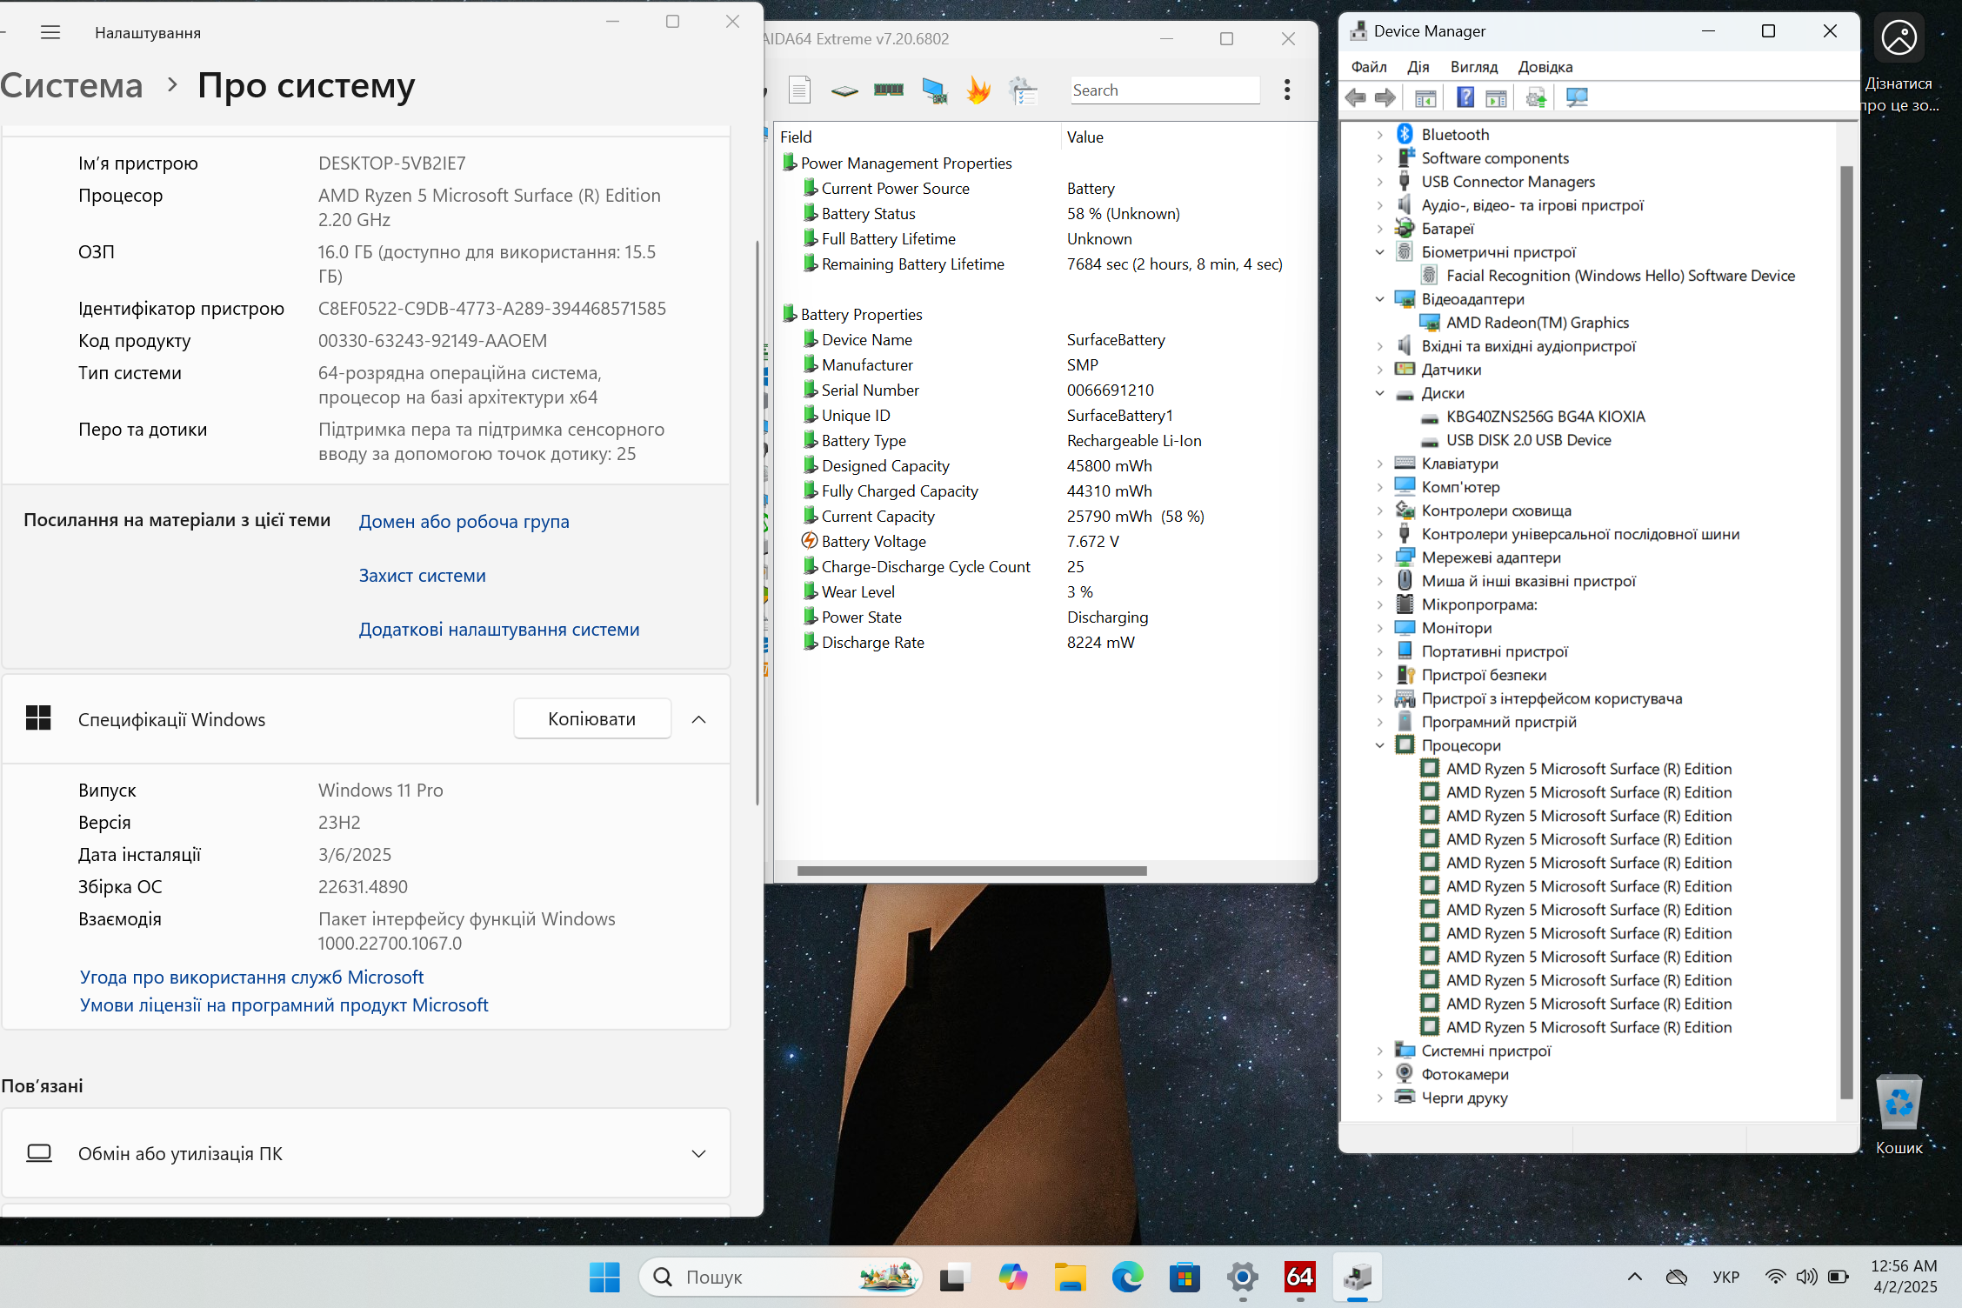Open Угода про використання служб Microsoft link
Viewport: 1962px width, 1308px height.
pos(251,977)
